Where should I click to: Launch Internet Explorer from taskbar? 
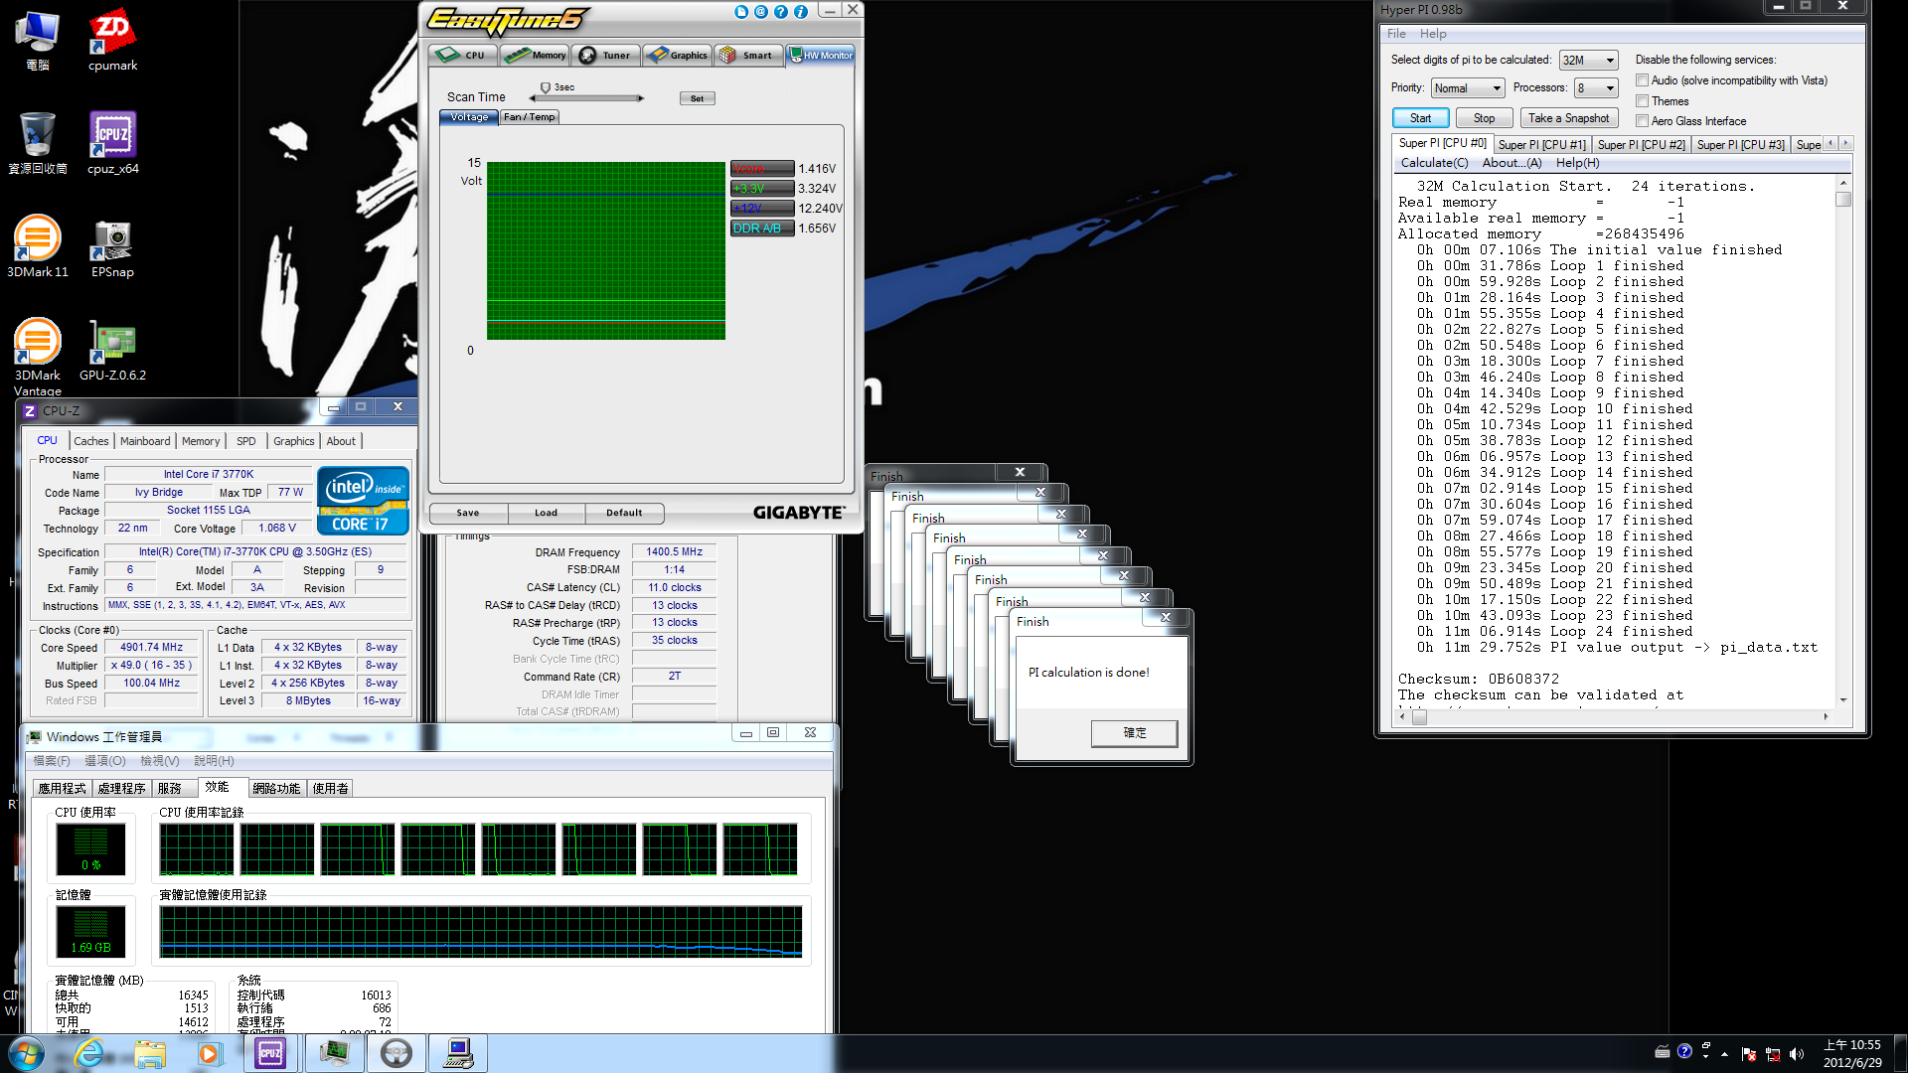89,1053
